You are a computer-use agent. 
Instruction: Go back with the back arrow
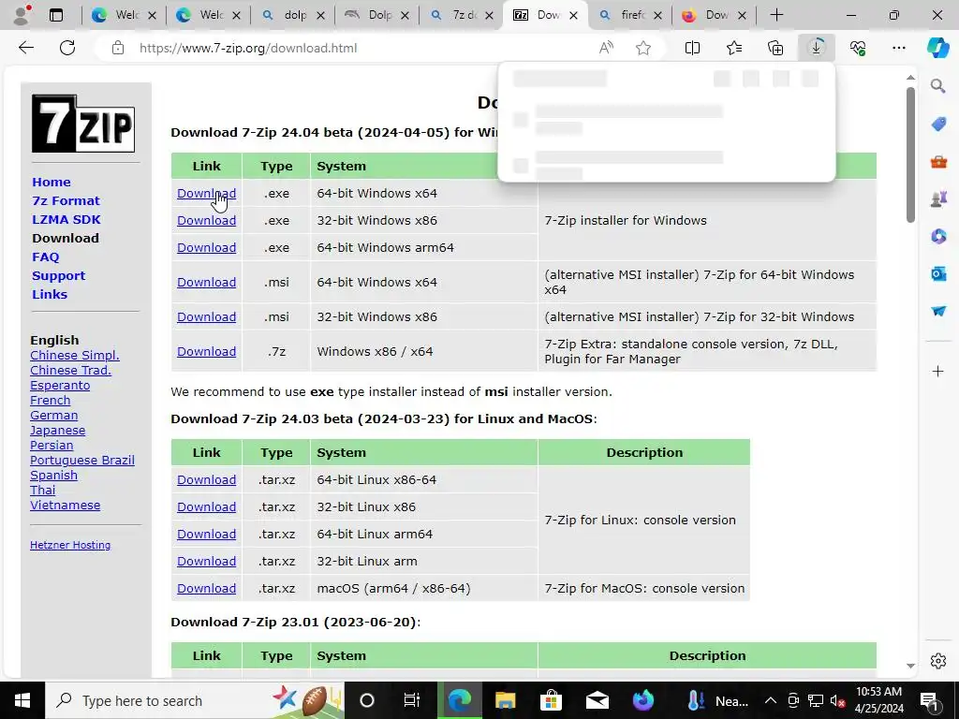pyautogui.click(x=25, y=48)
